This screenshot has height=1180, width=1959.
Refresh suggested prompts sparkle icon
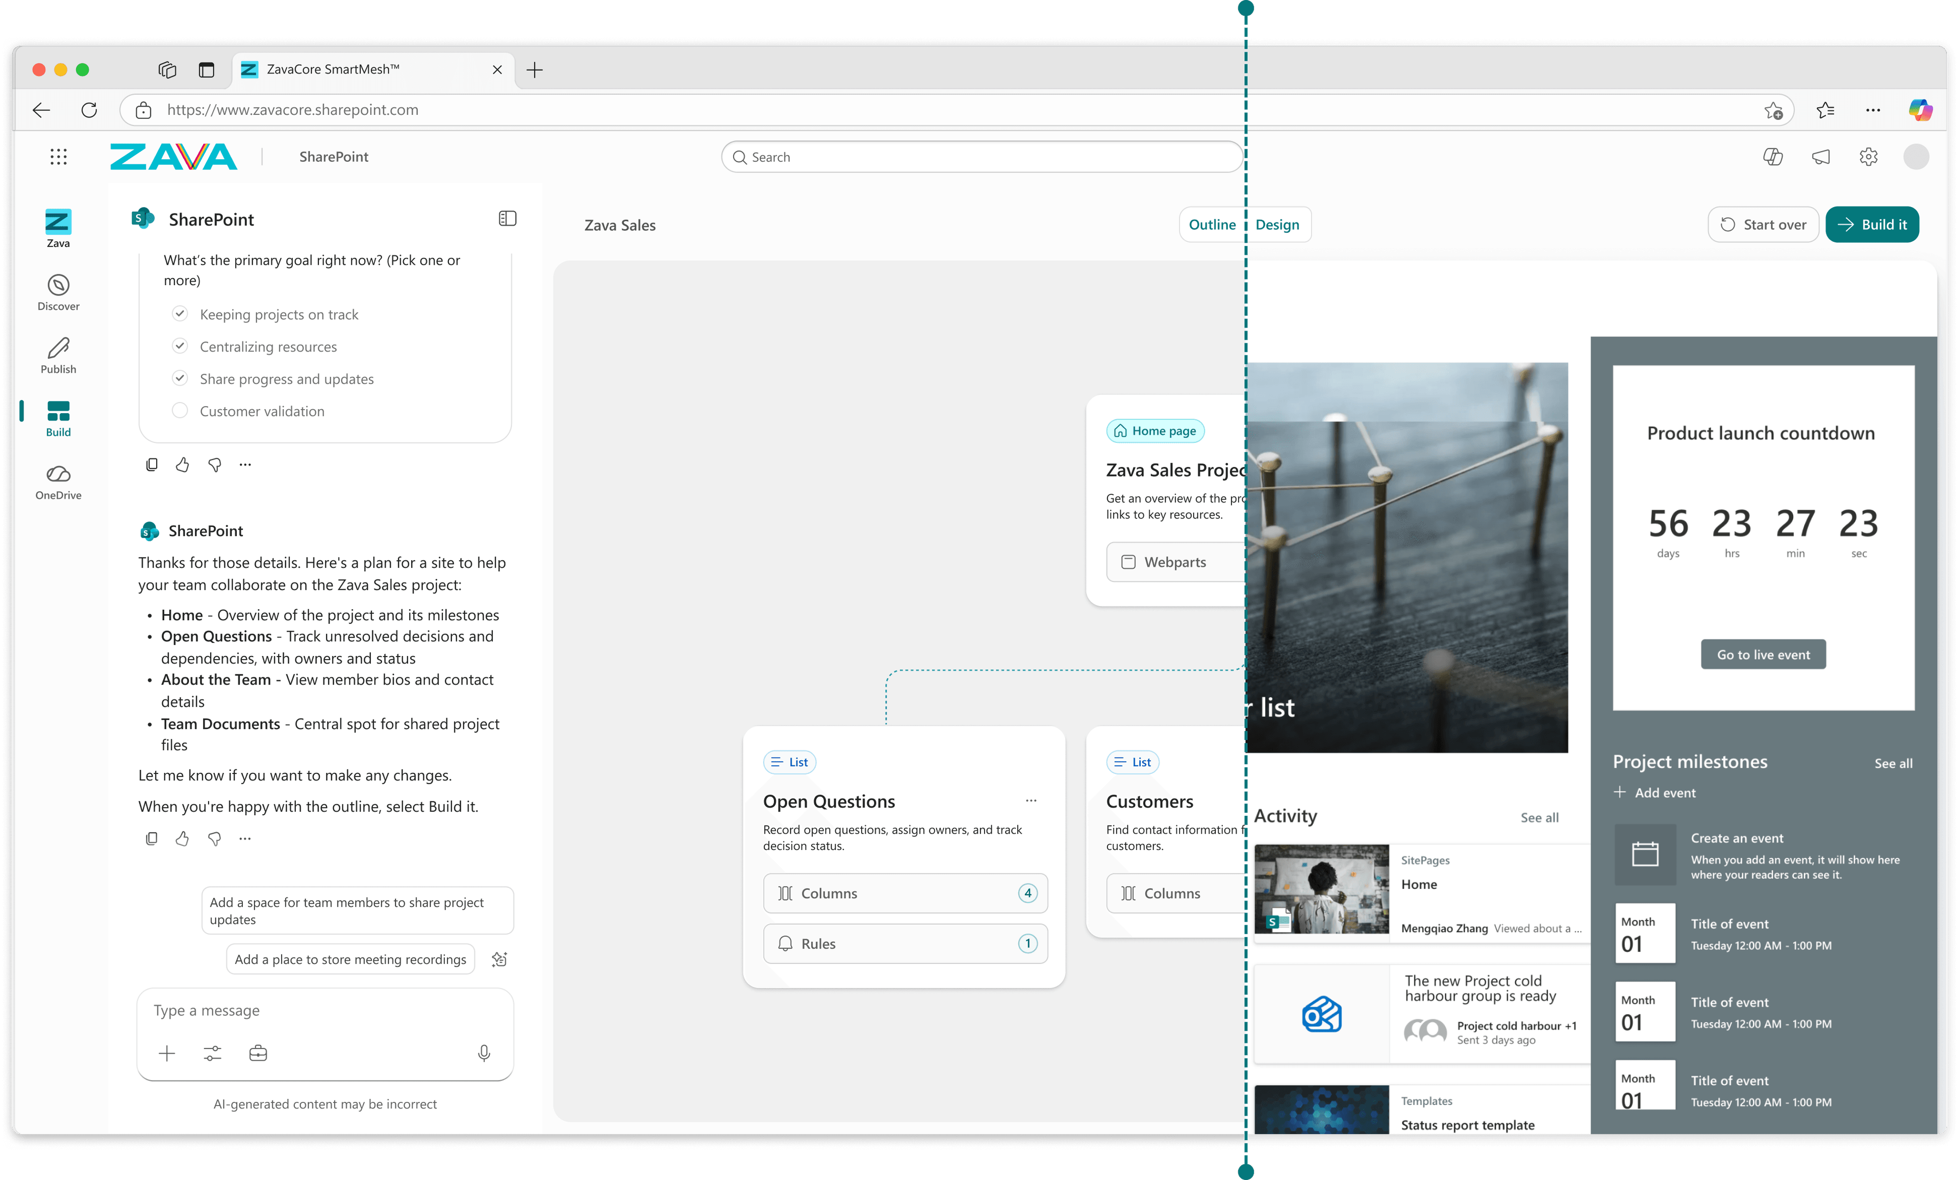click(499, 959)
